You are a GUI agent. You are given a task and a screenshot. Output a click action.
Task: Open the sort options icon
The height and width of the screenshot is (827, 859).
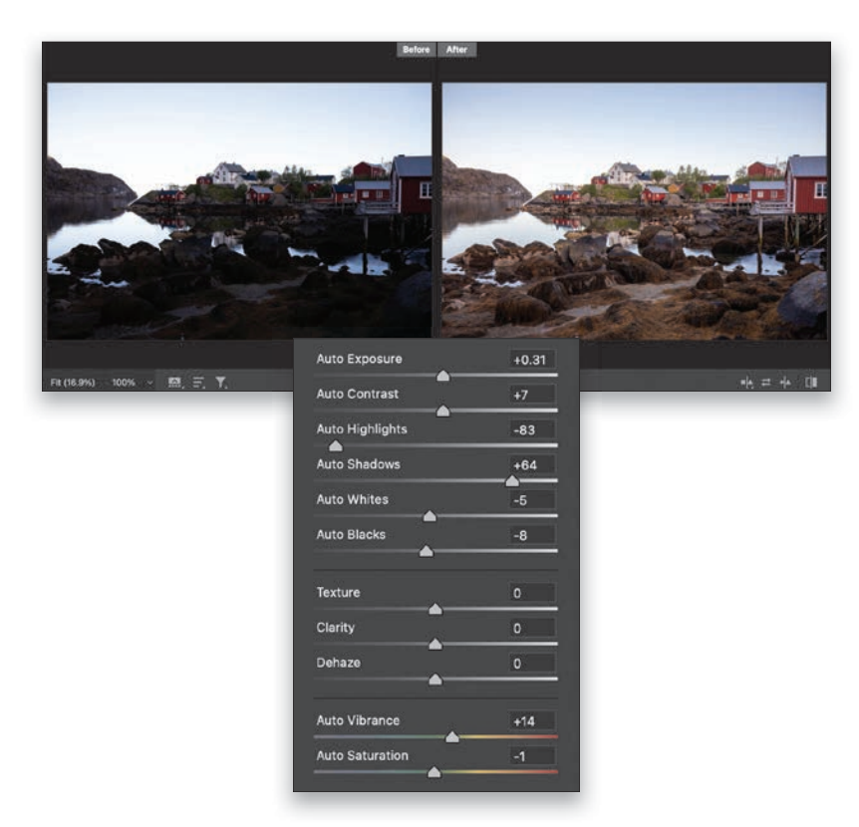[198, 382]
